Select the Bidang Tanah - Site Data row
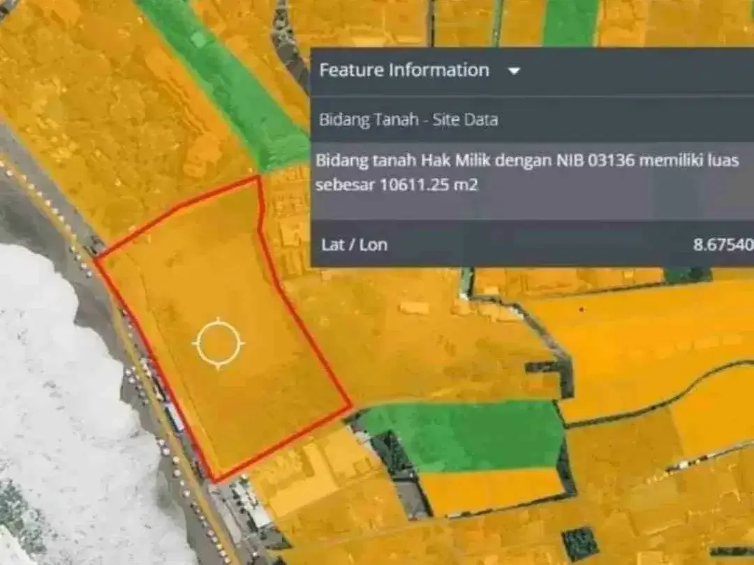754x565 pixels. (532, 119)
